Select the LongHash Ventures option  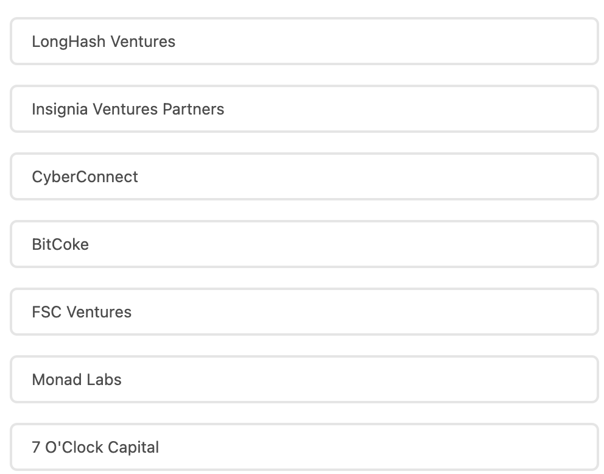304,41
